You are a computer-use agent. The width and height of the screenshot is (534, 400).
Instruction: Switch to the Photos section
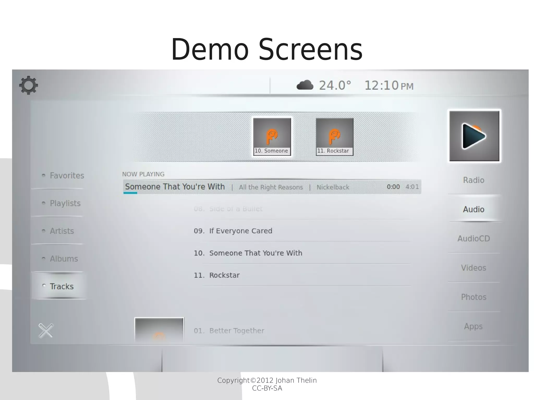pos(474,297)
